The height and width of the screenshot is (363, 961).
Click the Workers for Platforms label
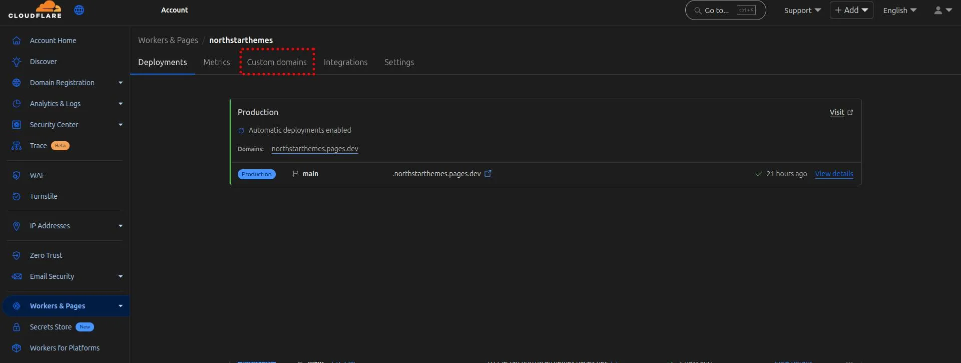[65, 348]
